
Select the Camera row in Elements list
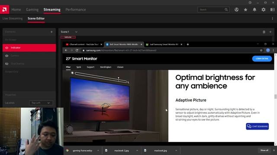29,56
